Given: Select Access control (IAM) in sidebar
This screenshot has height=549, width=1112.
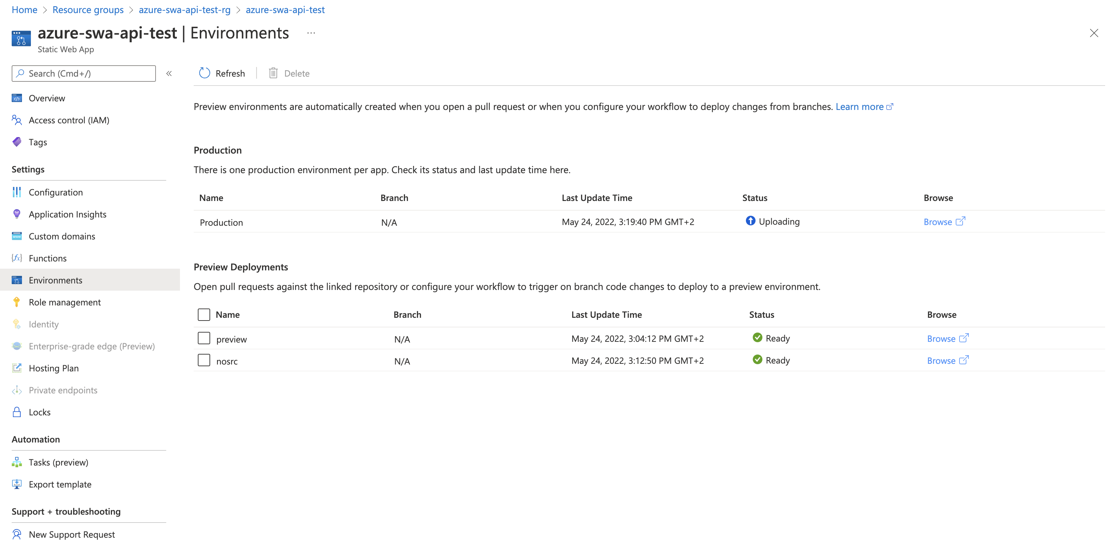Looking at the screenshot, I should pos(69,120).
